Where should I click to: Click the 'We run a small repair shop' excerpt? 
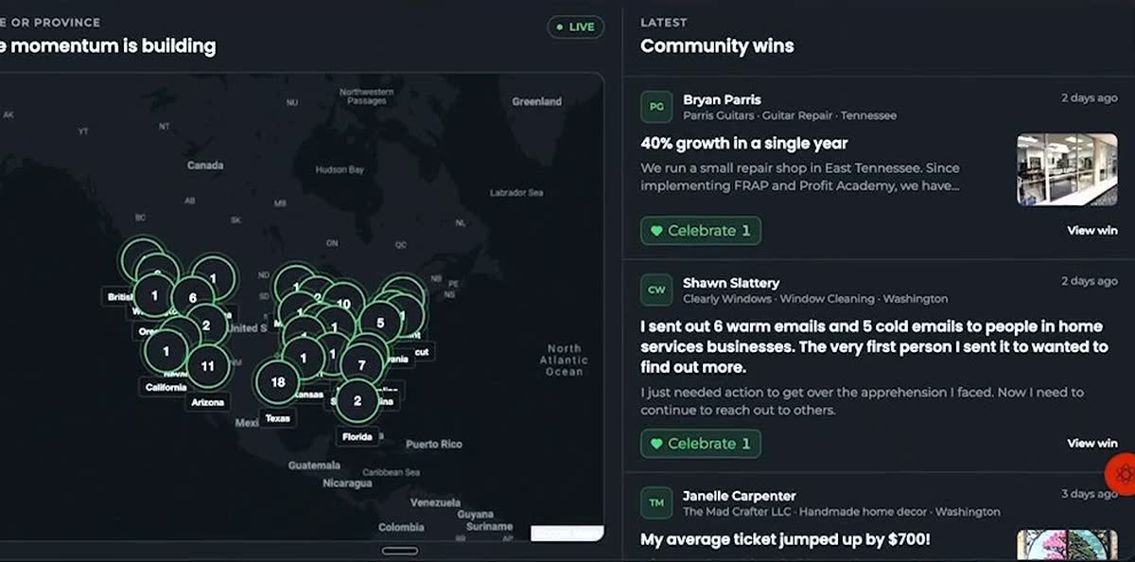coord(800,177)
